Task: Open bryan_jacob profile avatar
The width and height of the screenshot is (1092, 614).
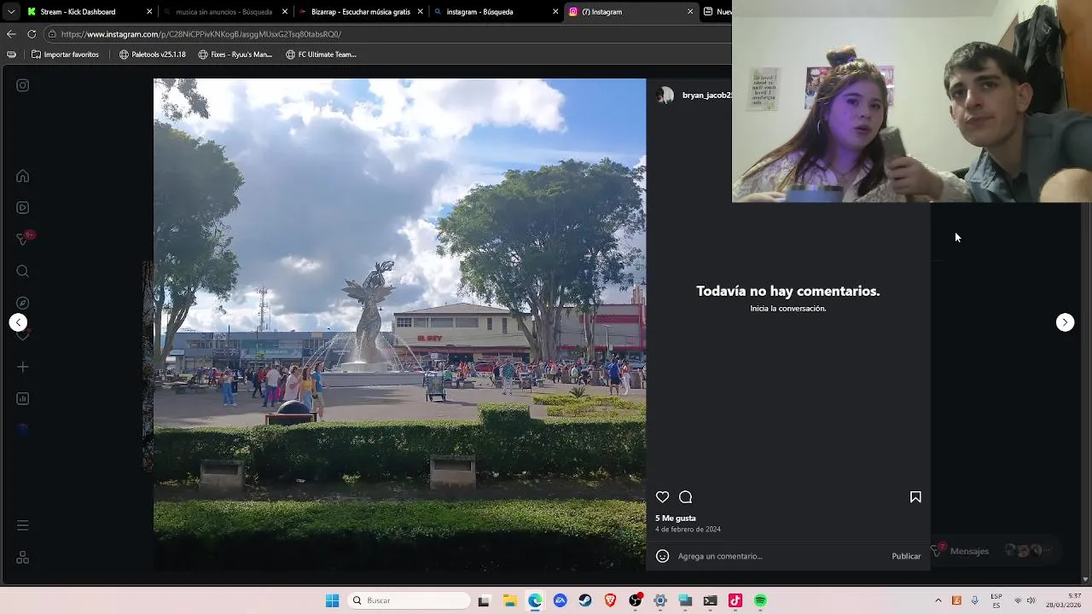Action: pos(665,96)
